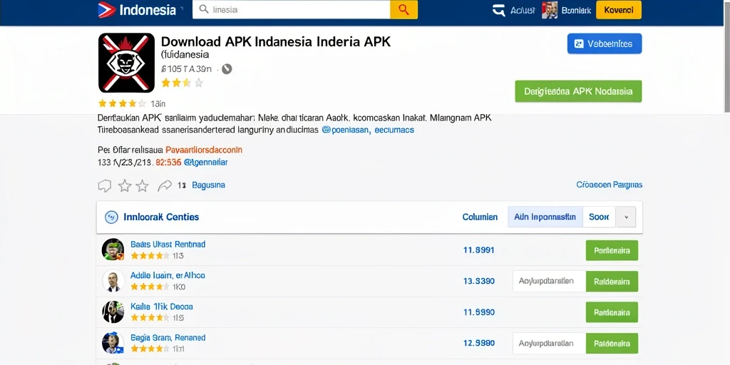Image resolution: width=730 pixels, height=365 pixels.
Task: Click the star rating under Kaile 1fiik Deooa
Action: coord(150,318)
